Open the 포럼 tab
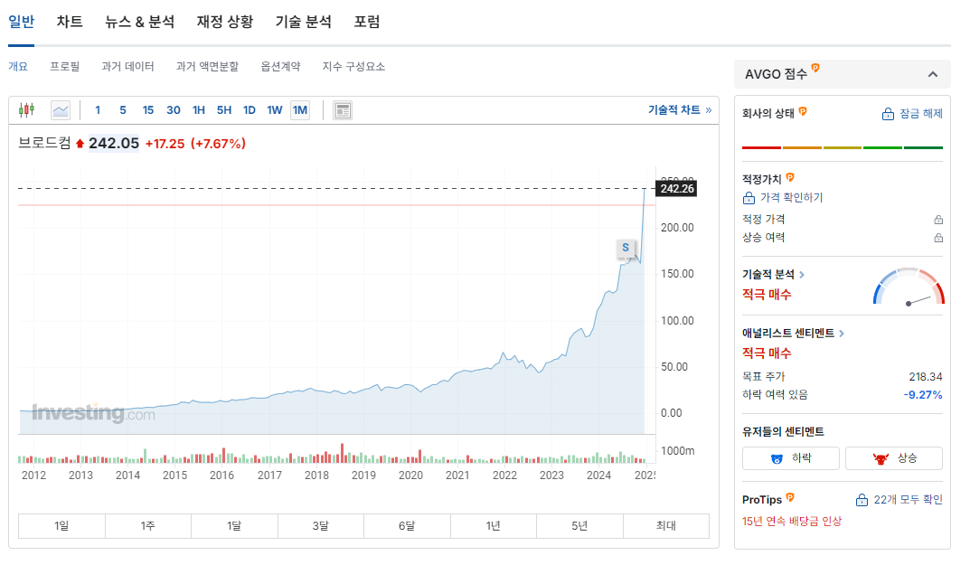This screenshot has width=970, height=565. (x=367, y=22)
